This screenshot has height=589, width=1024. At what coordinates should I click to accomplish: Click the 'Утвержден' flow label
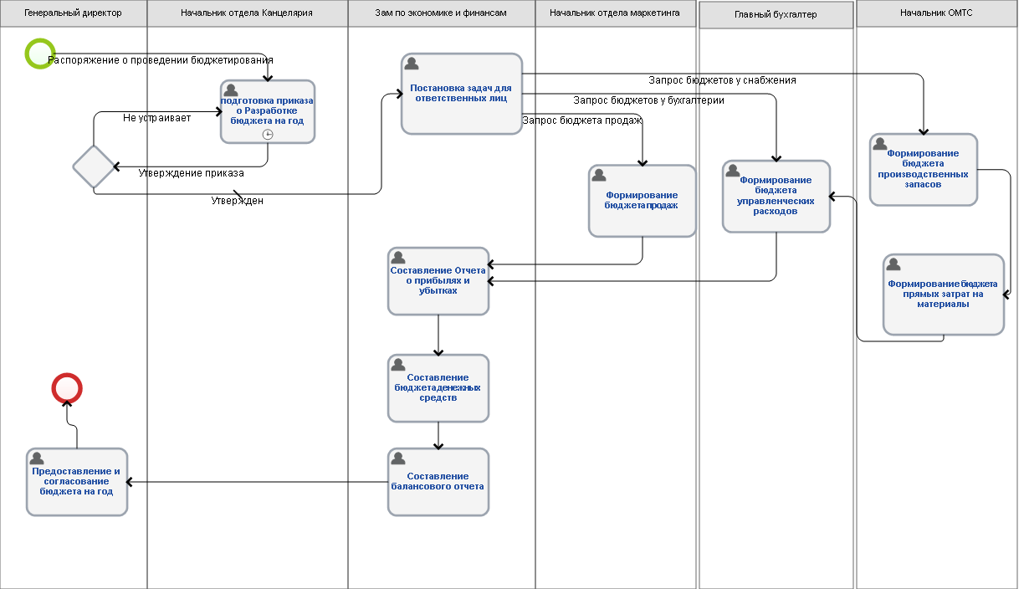[x=237, y=201]
